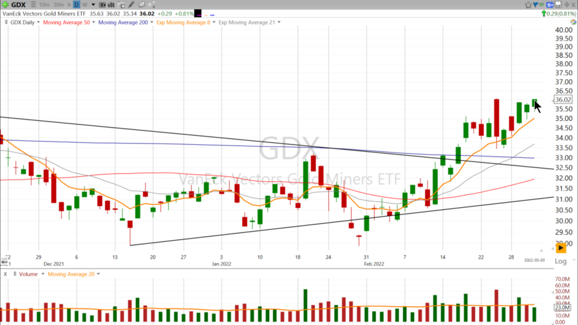Image resolution: width=578 pixels, height=325 pixels.
Task: Click the note tag icon
Action: point(141,5)
